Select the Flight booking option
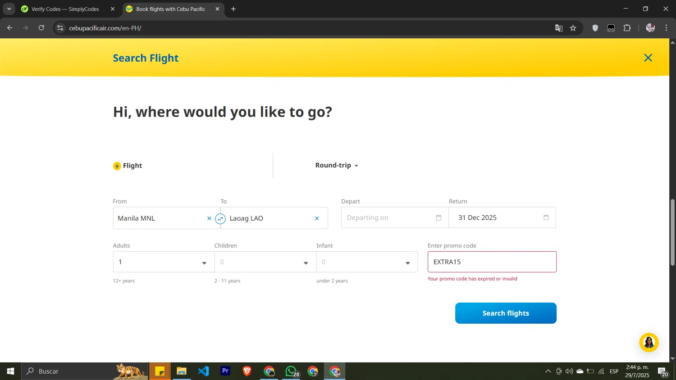The image size is (676, 380). pyautogui.click(x=128, y=166)
